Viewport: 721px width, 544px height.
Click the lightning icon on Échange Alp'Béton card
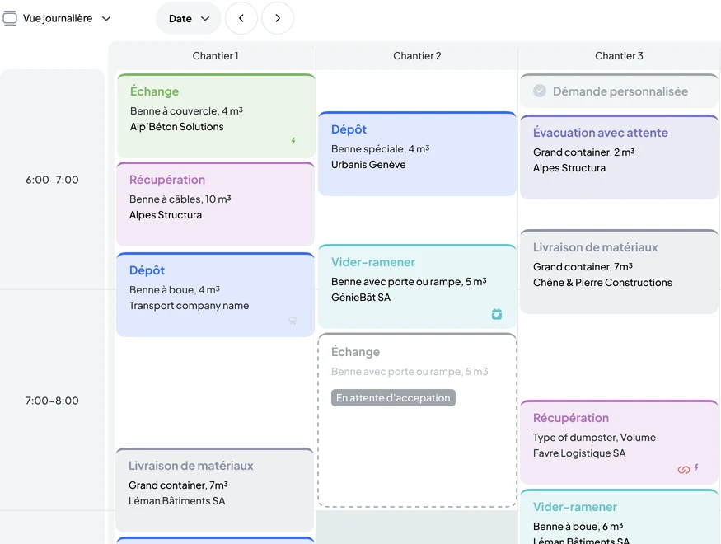click(x=293, y=141)
